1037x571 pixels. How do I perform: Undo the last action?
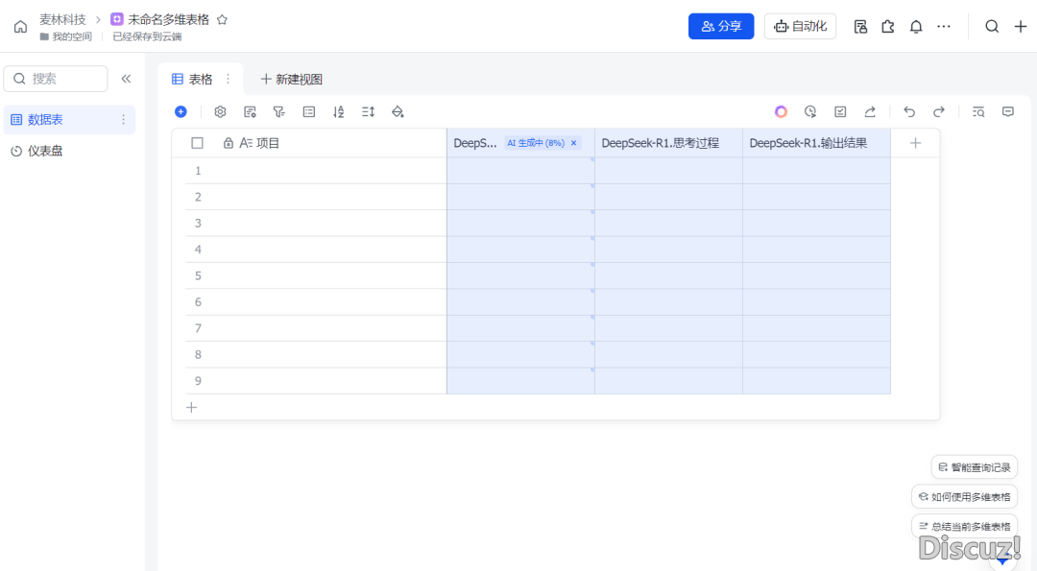[909, 112]
